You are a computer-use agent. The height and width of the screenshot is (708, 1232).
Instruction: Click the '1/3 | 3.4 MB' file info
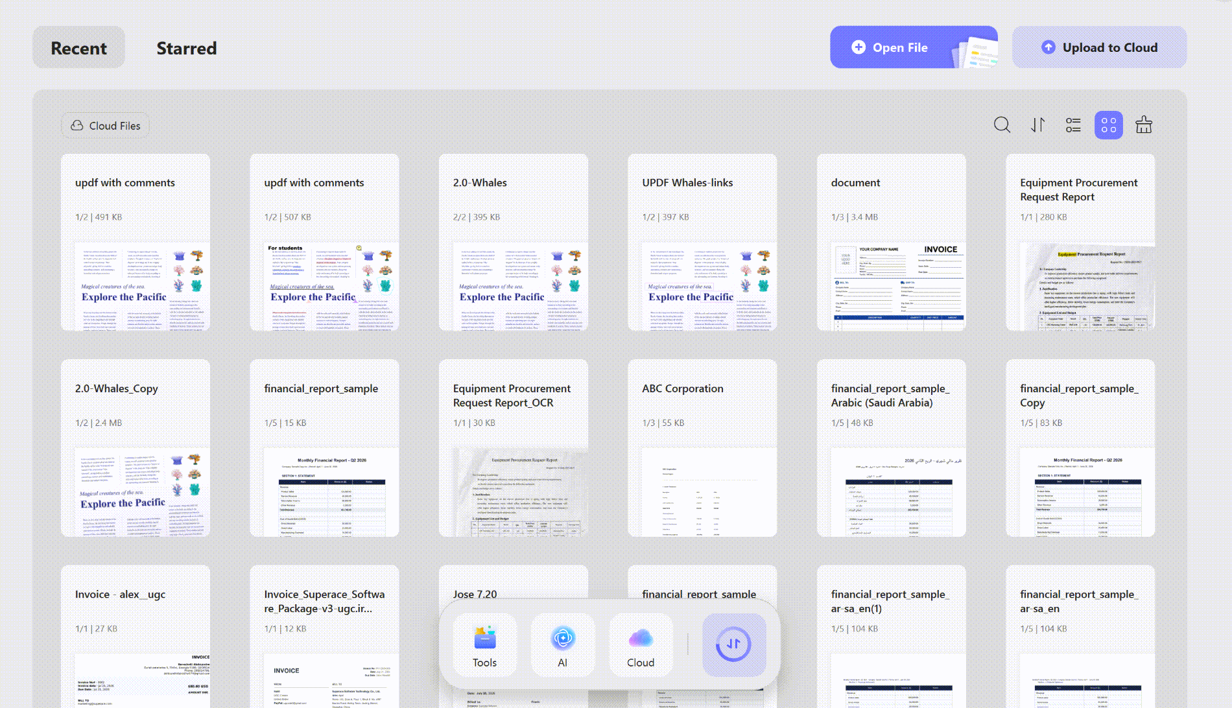(855, 217)
